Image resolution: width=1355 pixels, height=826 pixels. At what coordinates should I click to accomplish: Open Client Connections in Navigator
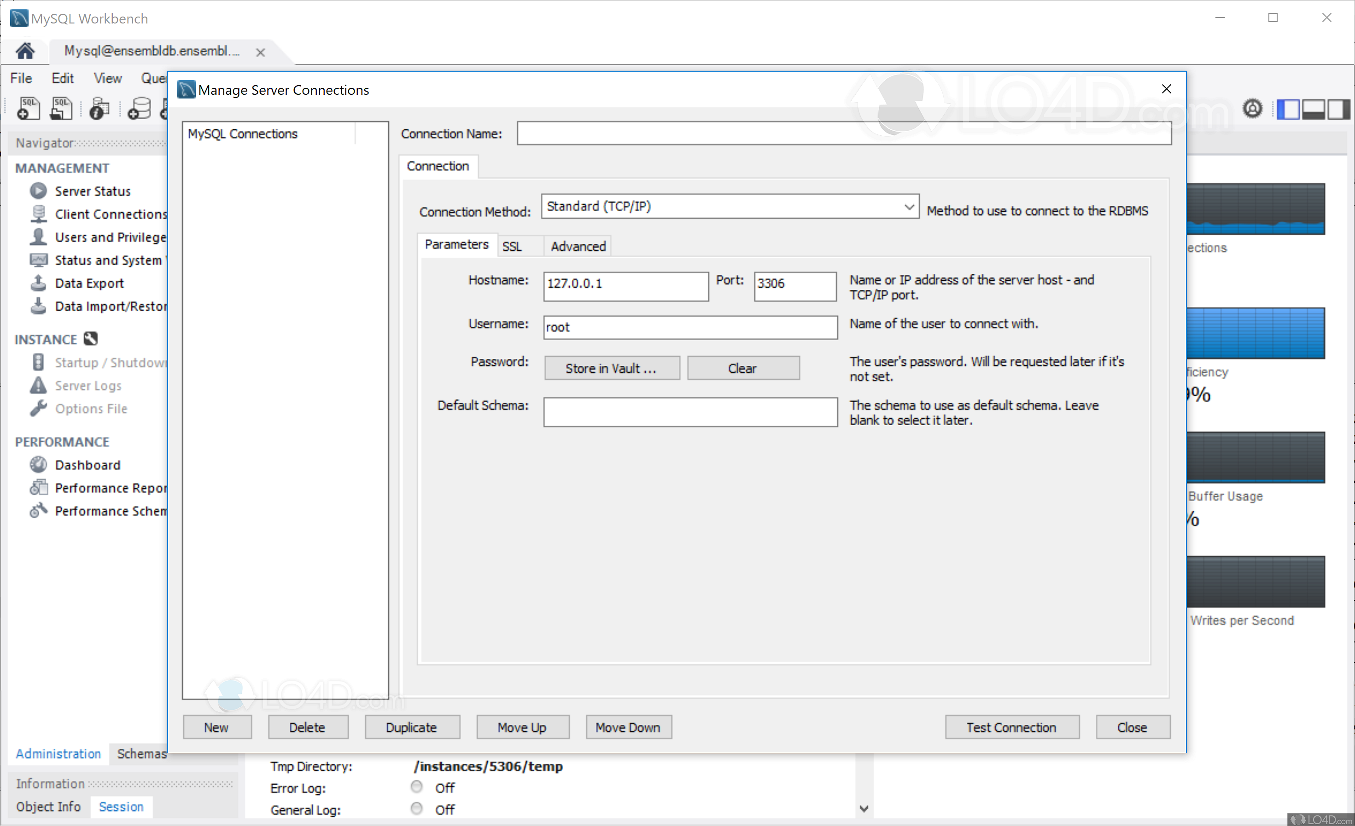point(98,214)
